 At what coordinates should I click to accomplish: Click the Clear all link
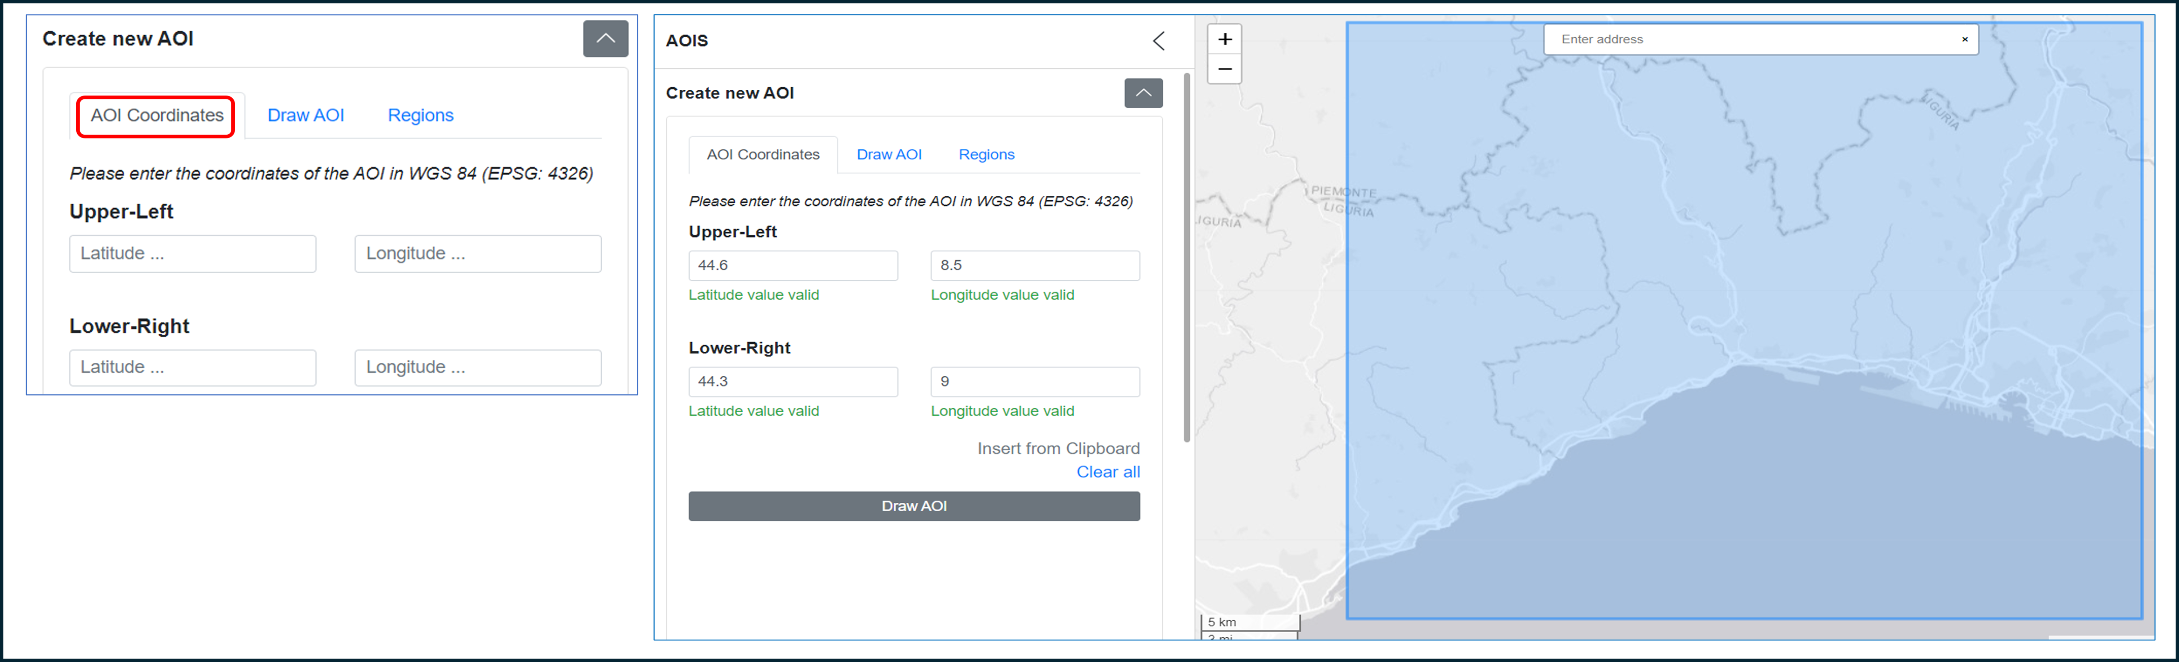click(1107, 472)
